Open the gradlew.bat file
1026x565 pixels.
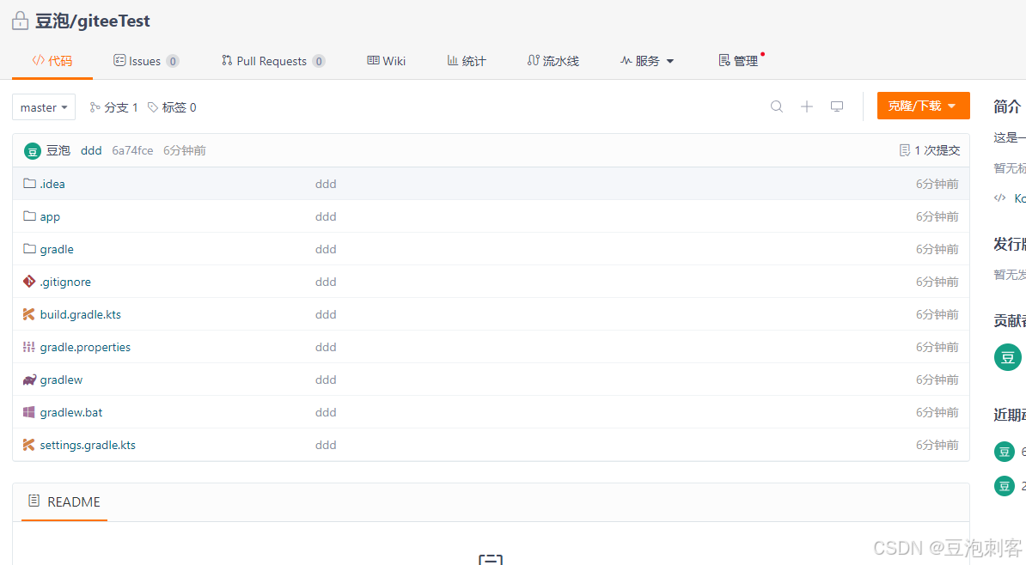pyautogui.click(x=71, y=413)
